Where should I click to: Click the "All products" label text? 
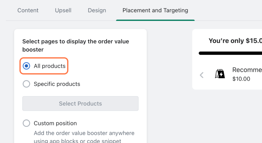coord(50,66)
